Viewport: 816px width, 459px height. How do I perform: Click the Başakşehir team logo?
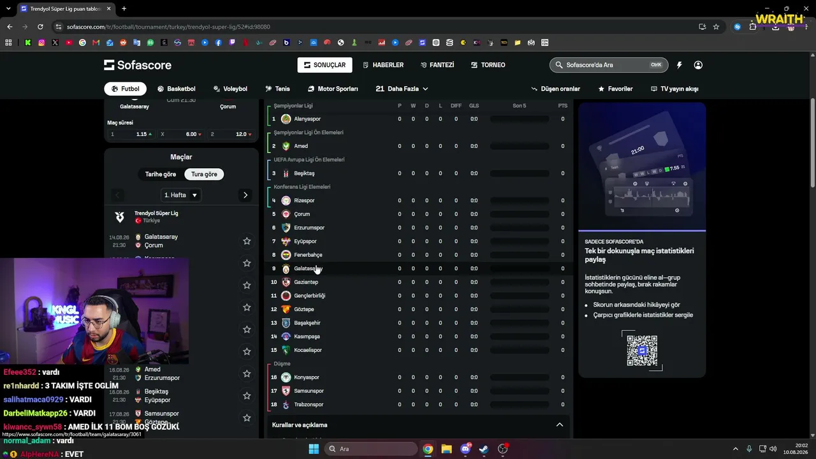point(286,323)
